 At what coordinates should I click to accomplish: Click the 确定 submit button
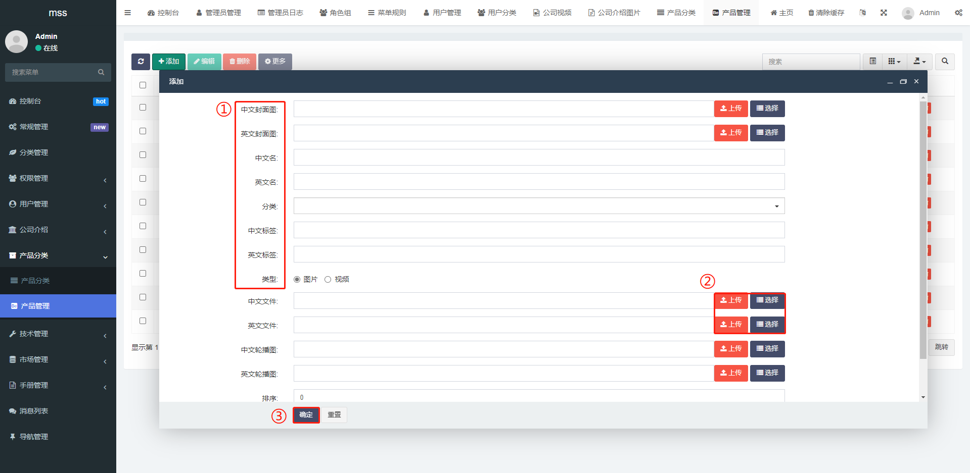tap(306, 415)
